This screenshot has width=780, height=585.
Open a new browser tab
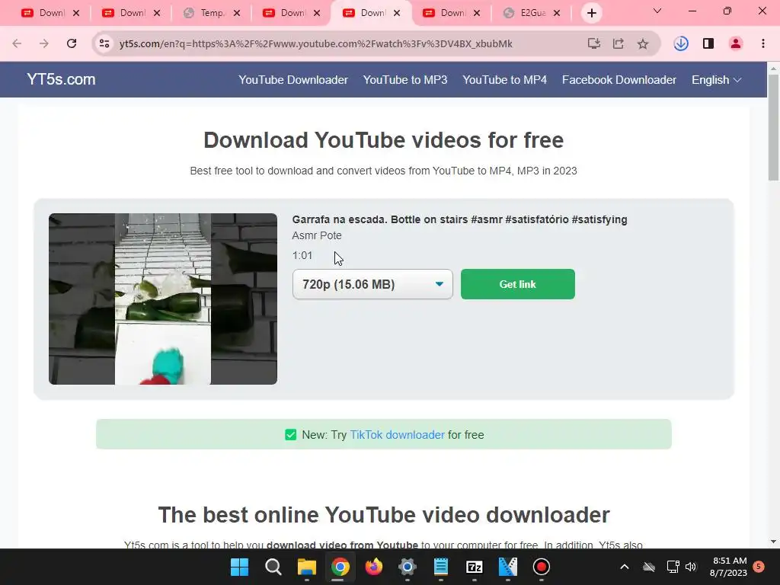pos(591,13)
